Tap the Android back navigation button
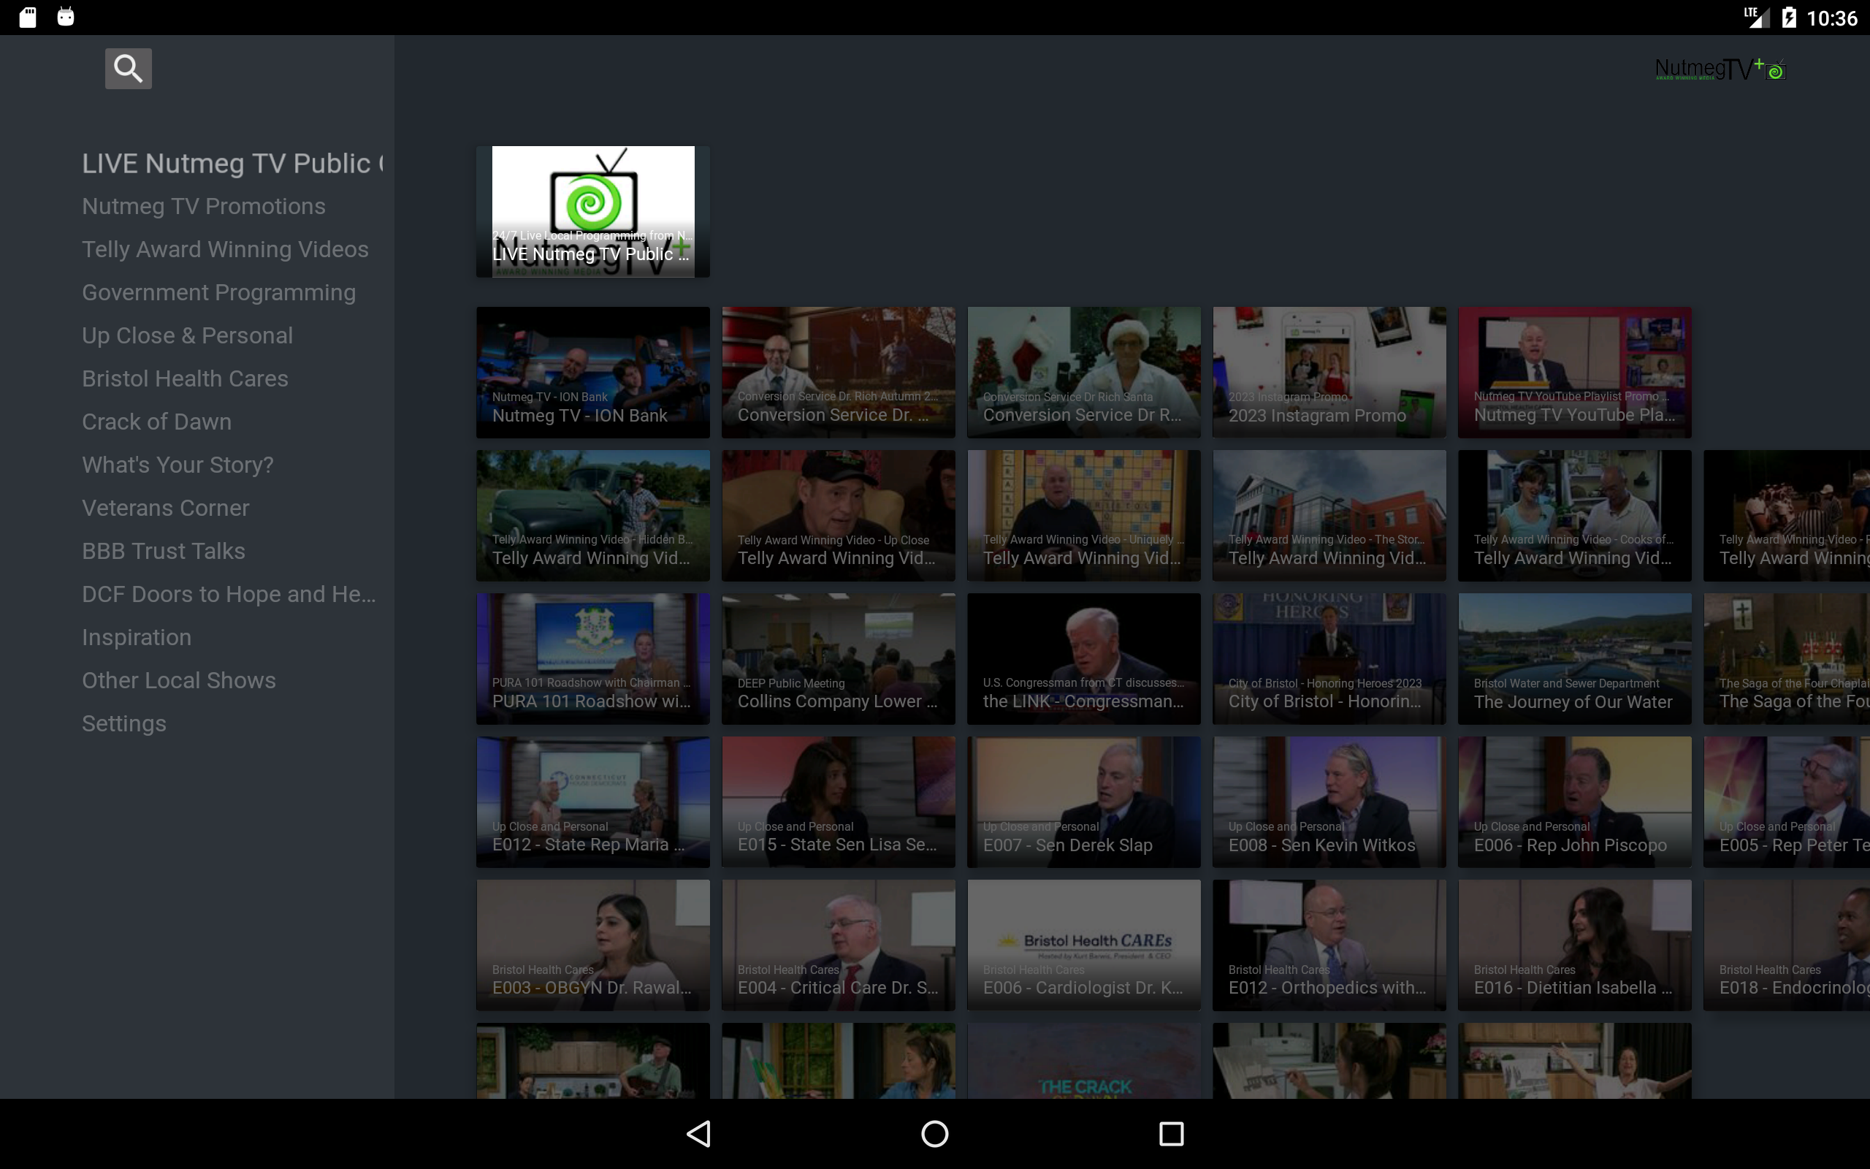1870x1169 pixels. (699, 1133)
